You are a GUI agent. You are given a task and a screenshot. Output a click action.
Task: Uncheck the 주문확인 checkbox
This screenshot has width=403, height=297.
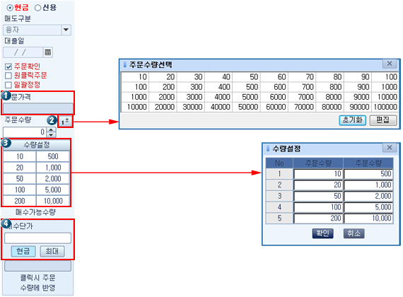(8, 67)
